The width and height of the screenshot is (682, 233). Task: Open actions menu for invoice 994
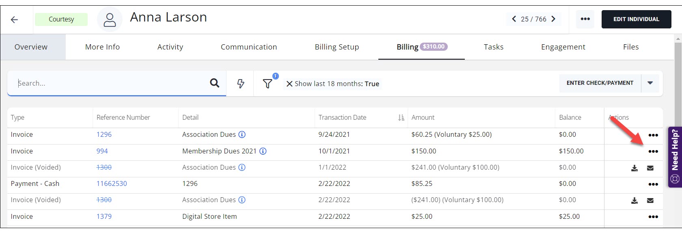pyautogui.click(x=653, y=151)
